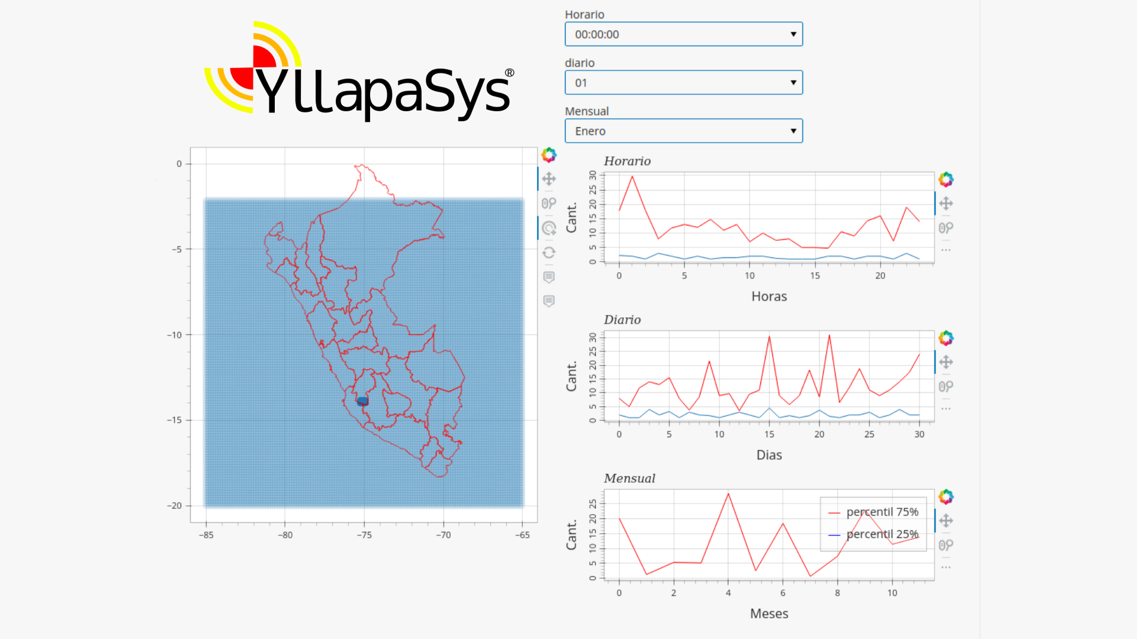Screen dimensions: 1137x639
Task: Open diario dropdown showing 01
Action: [683, 83]
